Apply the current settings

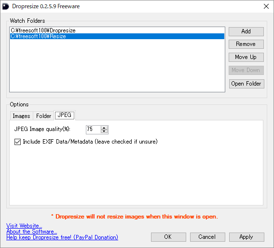(x=247, y=237)
